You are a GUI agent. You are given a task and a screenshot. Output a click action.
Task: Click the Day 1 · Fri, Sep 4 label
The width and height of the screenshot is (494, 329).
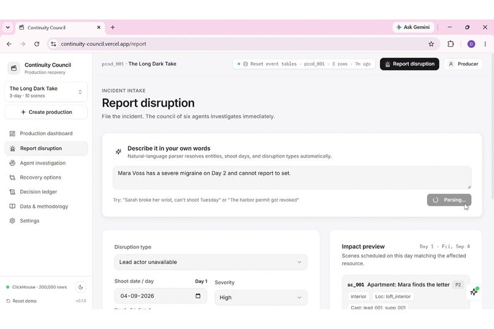tap(444, 246)
